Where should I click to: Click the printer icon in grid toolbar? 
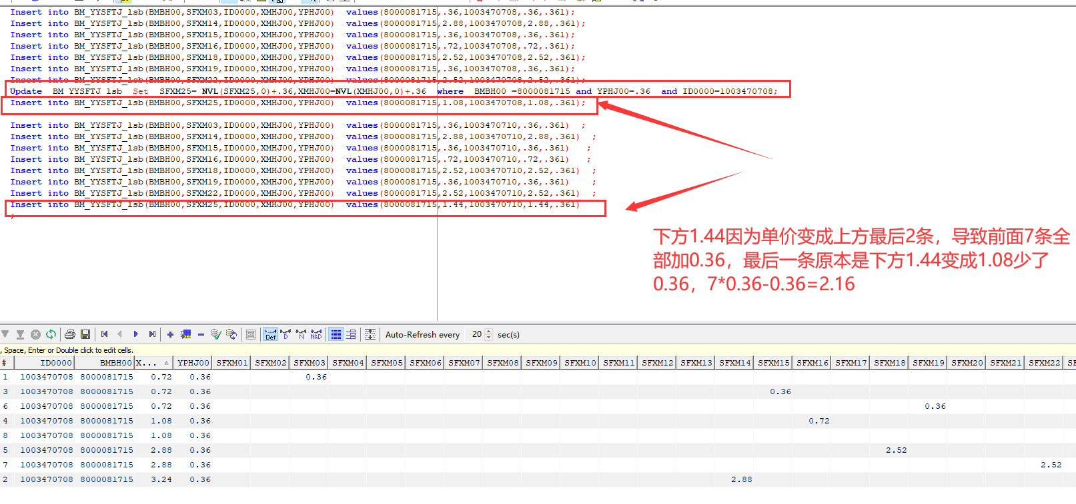point(70,334)
